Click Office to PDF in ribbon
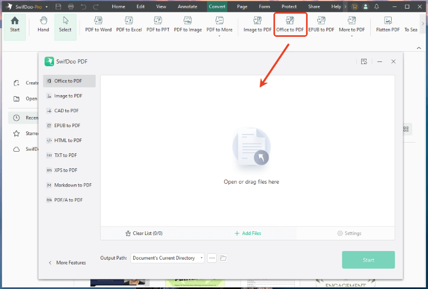The height and width of the screenshot is (289, 428). (290, 25)
